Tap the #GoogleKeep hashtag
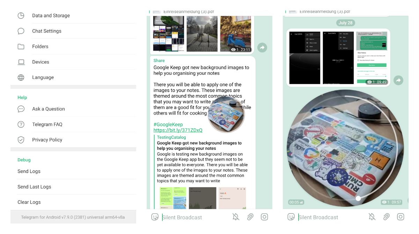 click(168, 124)
